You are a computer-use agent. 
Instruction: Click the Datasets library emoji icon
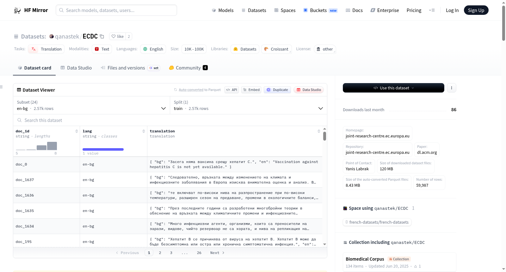[x=236, y=49]
